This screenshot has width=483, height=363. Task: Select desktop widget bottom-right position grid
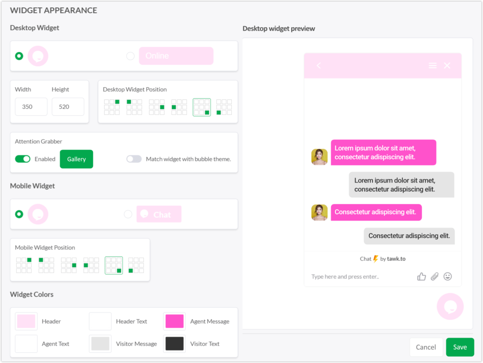point(202,107)
